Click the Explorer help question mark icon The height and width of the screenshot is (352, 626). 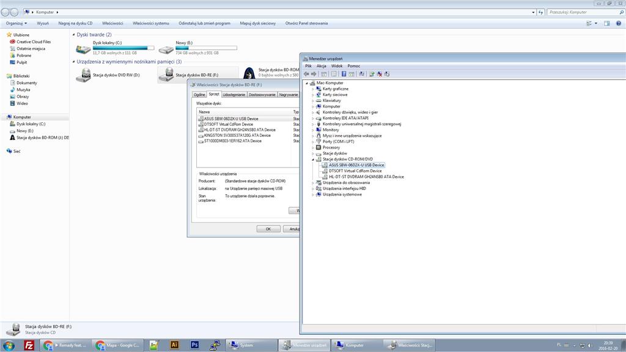click(619, 23)
